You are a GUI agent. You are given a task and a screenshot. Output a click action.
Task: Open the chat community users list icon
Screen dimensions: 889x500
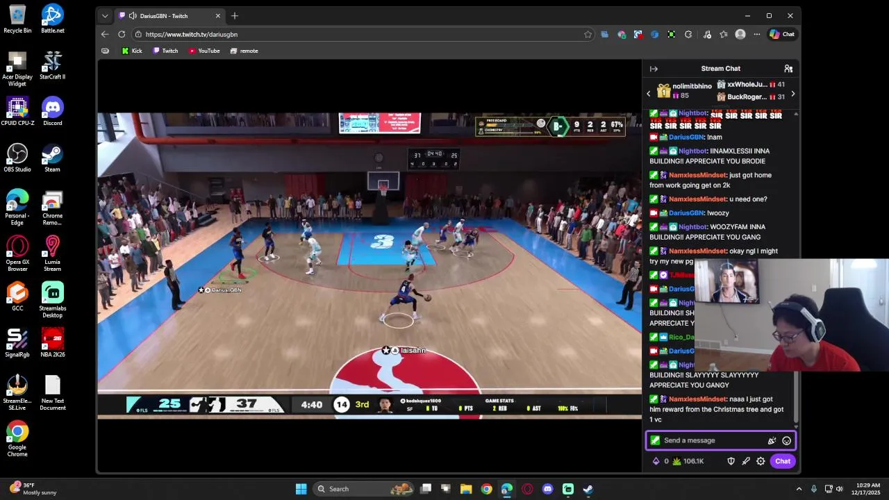point(788,69)
